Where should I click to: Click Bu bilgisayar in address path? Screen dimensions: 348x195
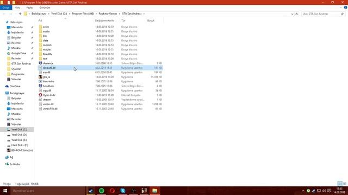coord(39,14)
